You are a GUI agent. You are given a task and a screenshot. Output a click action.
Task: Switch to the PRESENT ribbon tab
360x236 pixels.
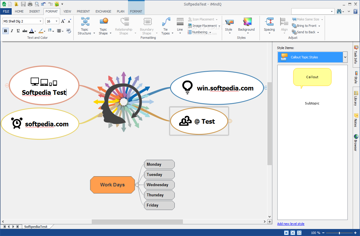coord(83,11)
